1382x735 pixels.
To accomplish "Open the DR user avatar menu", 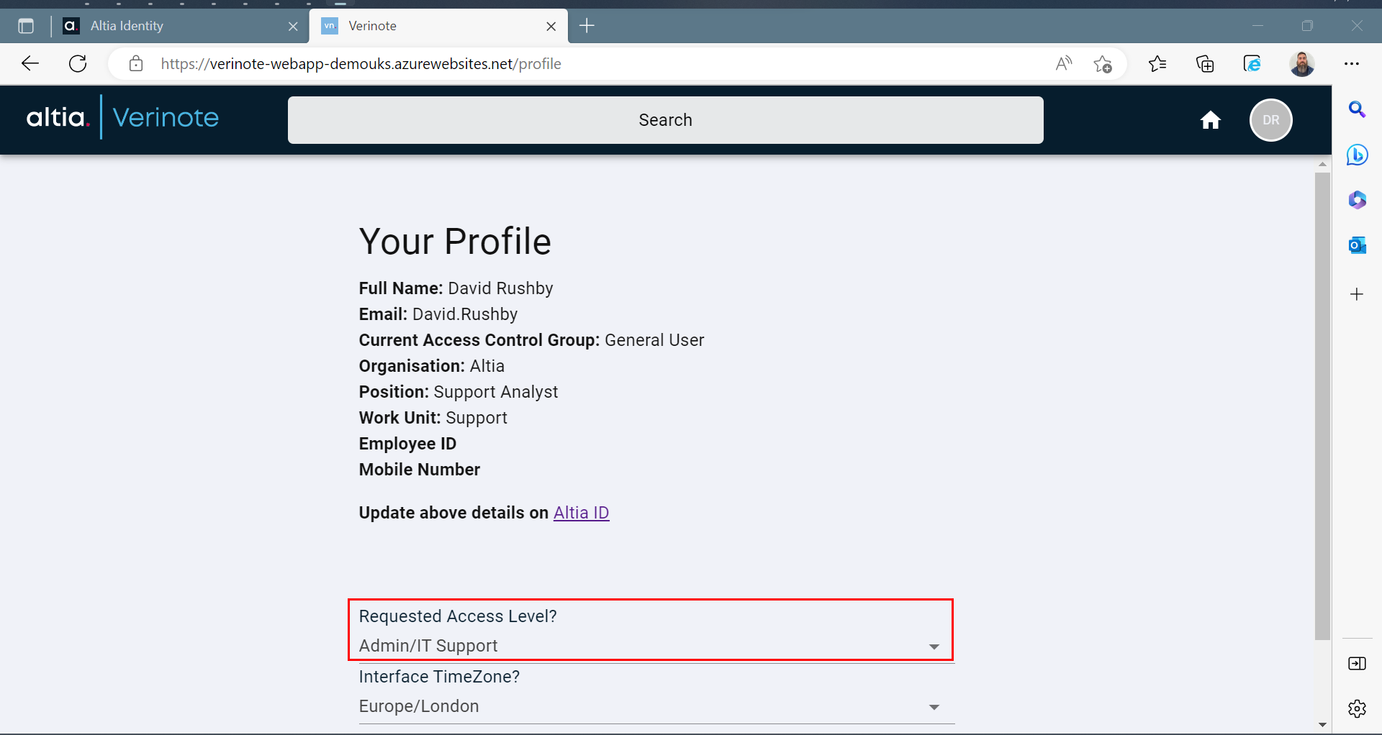I will (1271, 120).
